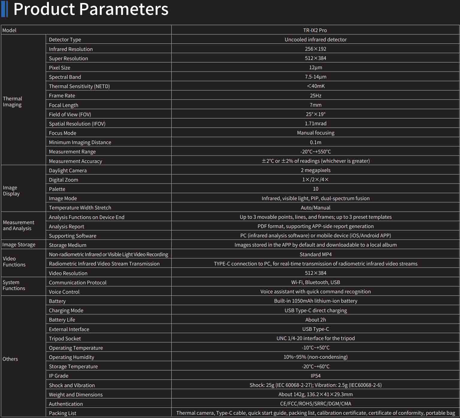Click the Field of View (FOV) label
The image size is (460, 418).
click(70, 114)
